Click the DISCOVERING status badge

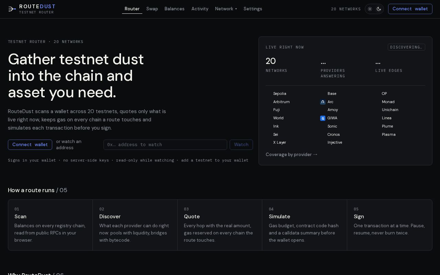tap(406, 47)
